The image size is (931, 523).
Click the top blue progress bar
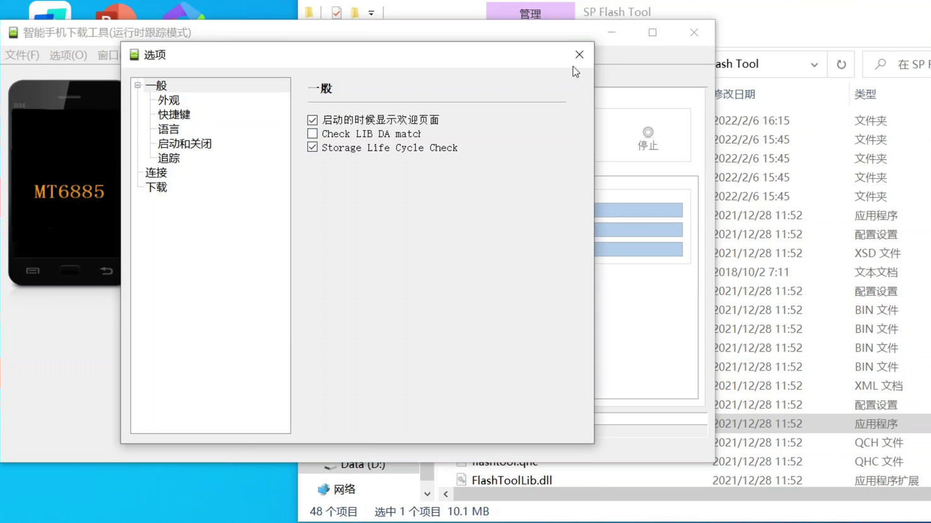tap(638, 209)
